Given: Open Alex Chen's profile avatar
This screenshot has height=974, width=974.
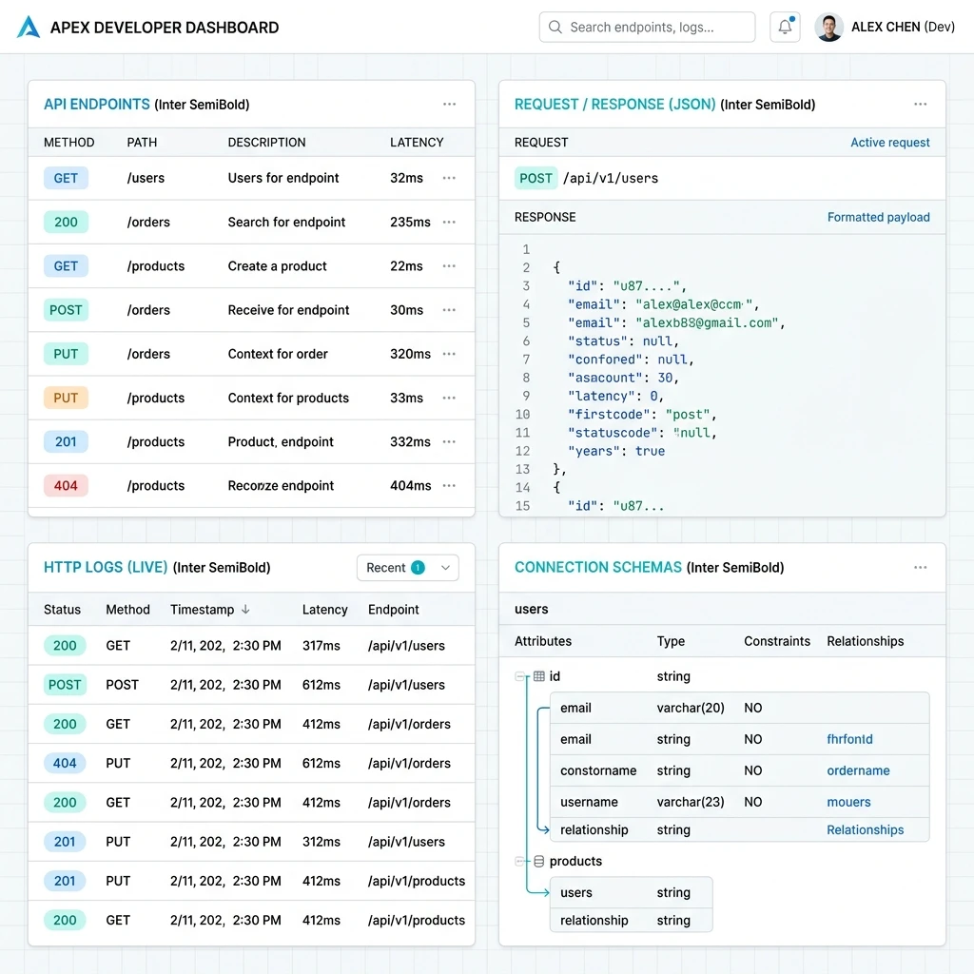Looking at the screenshot, I should 828,28.
